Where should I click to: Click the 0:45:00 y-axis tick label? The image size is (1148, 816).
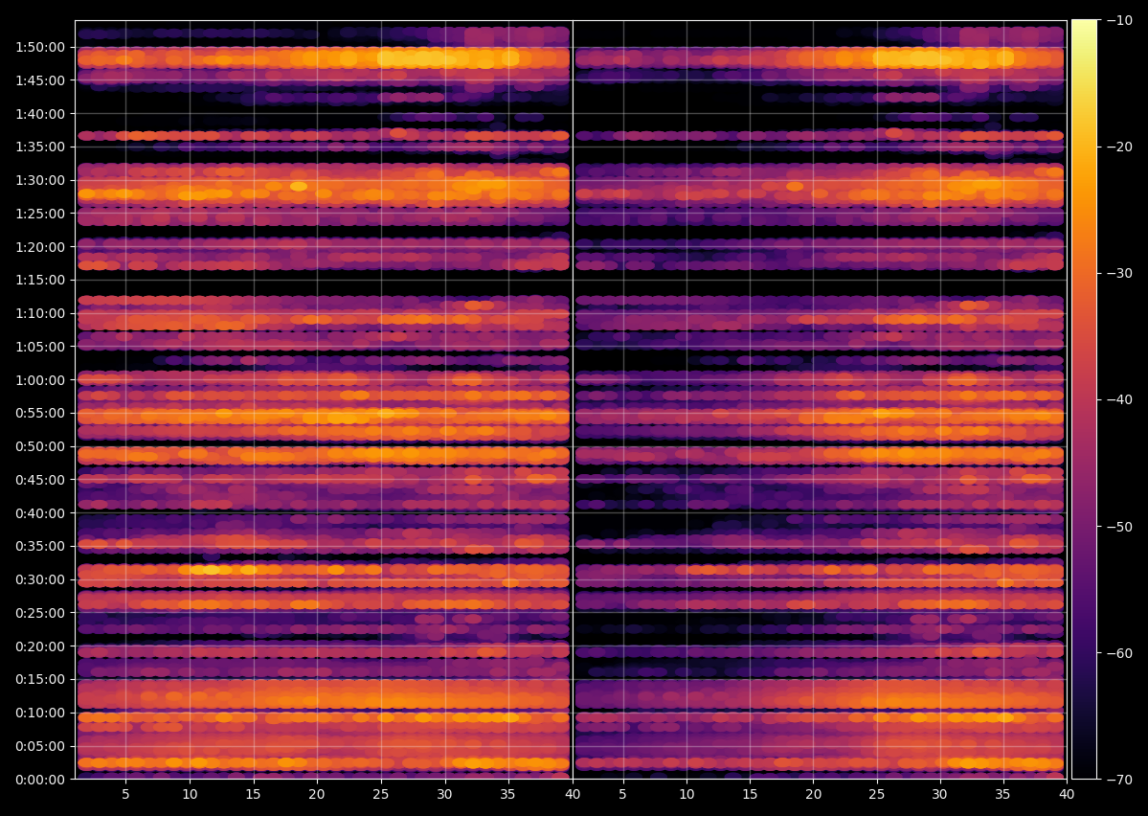(40, 480)
